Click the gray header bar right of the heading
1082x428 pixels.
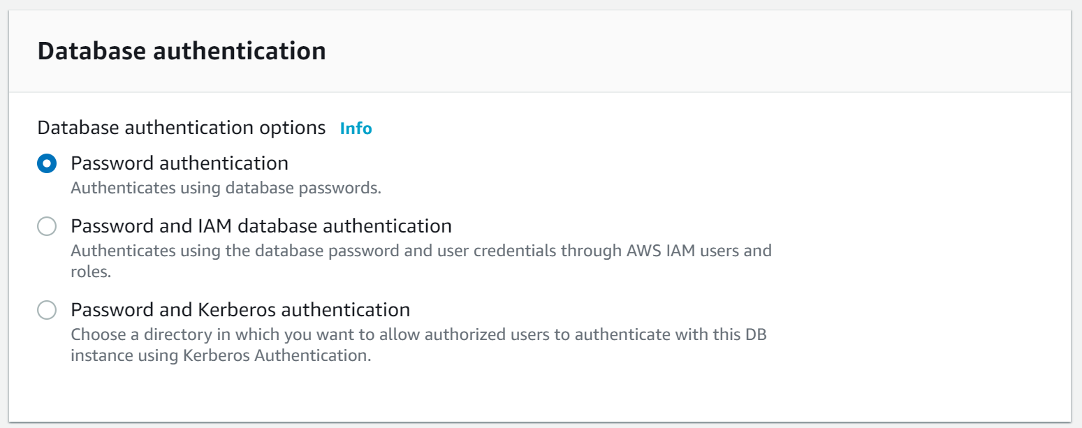(699, 51)
